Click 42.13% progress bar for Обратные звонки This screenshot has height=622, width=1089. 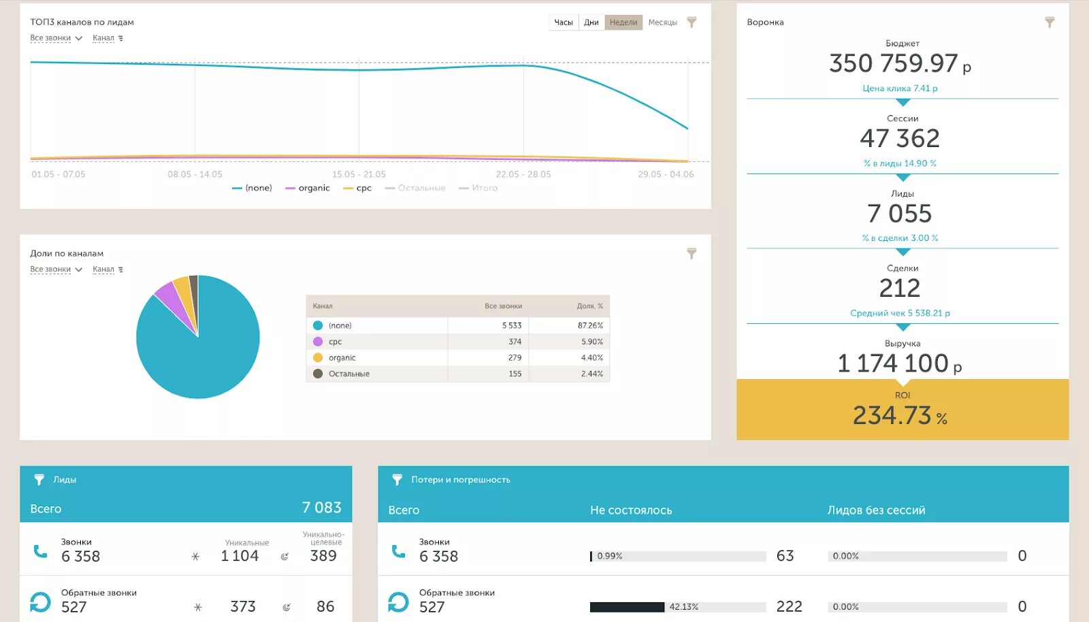678,607
